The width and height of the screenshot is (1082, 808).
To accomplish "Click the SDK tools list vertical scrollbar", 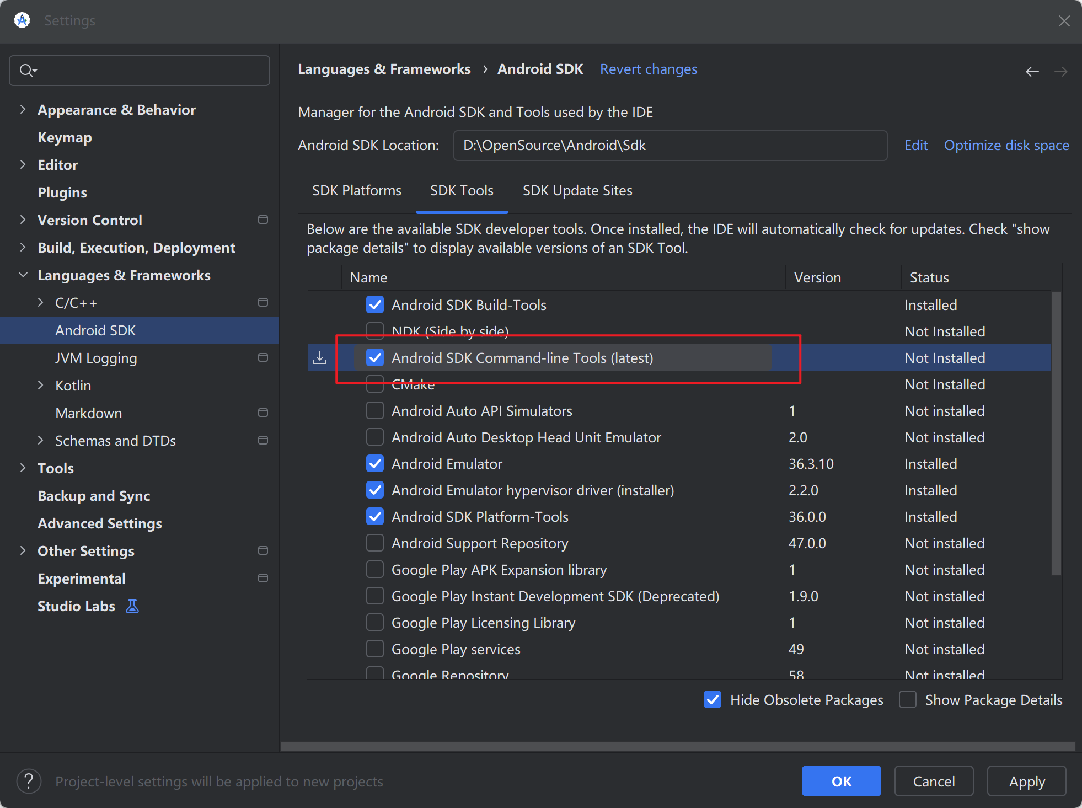I will (x=1056, y=433).
